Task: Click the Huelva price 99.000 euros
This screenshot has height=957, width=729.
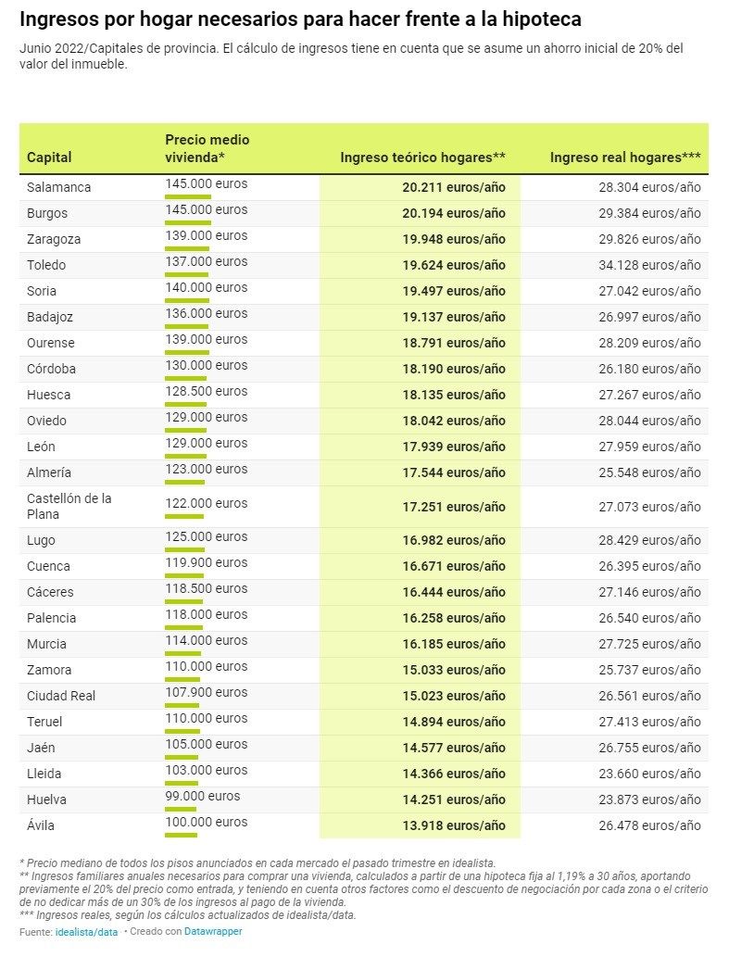Action: pos(203,796)
